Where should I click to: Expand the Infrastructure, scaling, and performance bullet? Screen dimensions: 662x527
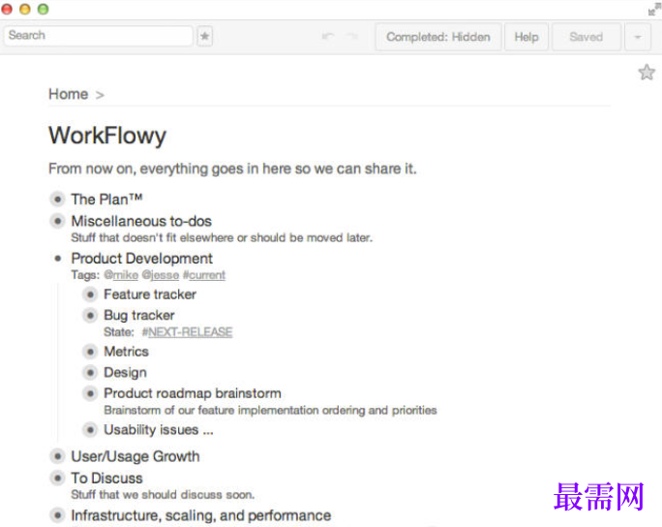[57, 515]
